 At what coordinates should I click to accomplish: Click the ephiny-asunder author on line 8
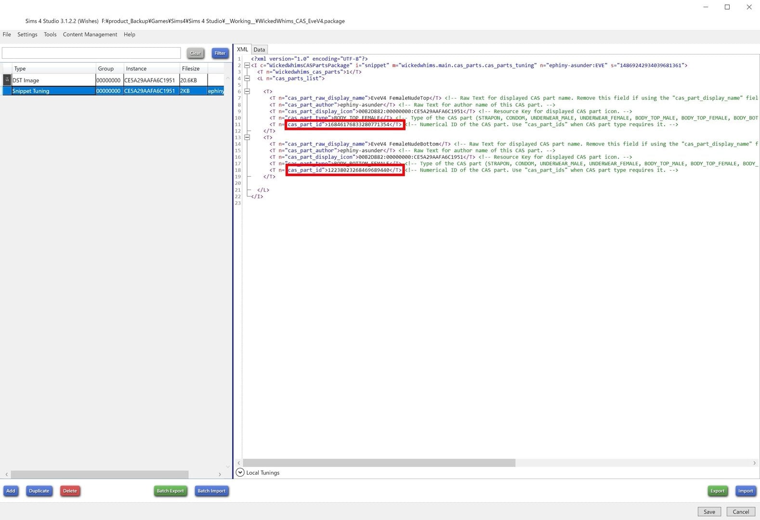click(x=361, y=105)
